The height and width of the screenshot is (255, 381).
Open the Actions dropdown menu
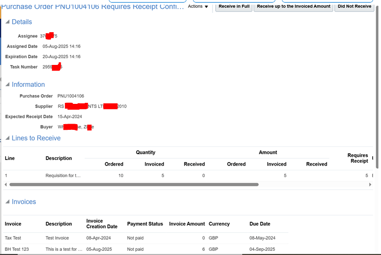coord(198,6)
